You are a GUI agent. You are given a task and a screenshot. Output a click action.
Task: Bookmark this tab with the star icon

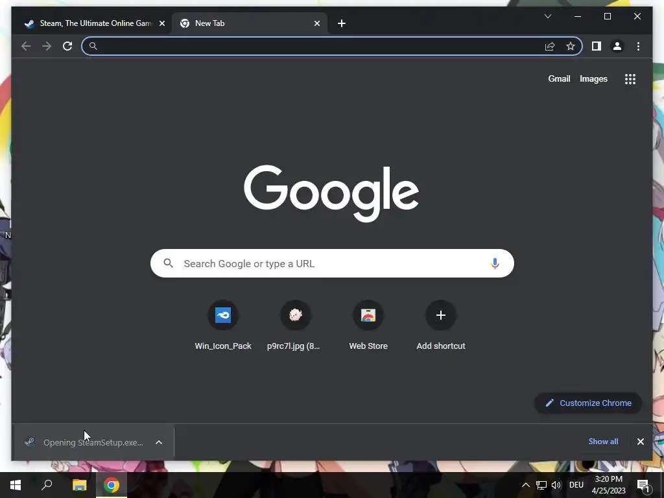click(x=571, y=46)
